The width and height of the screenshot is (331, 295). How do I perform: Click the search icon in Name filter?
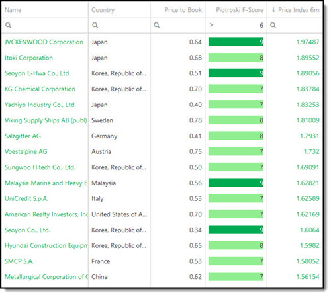pos(8,25)
